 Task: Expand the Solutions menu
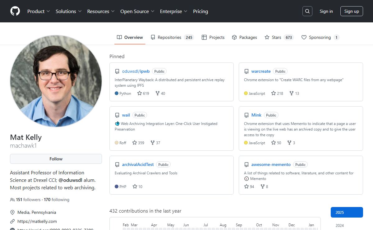pyautogui.click(x=68, y=11)
